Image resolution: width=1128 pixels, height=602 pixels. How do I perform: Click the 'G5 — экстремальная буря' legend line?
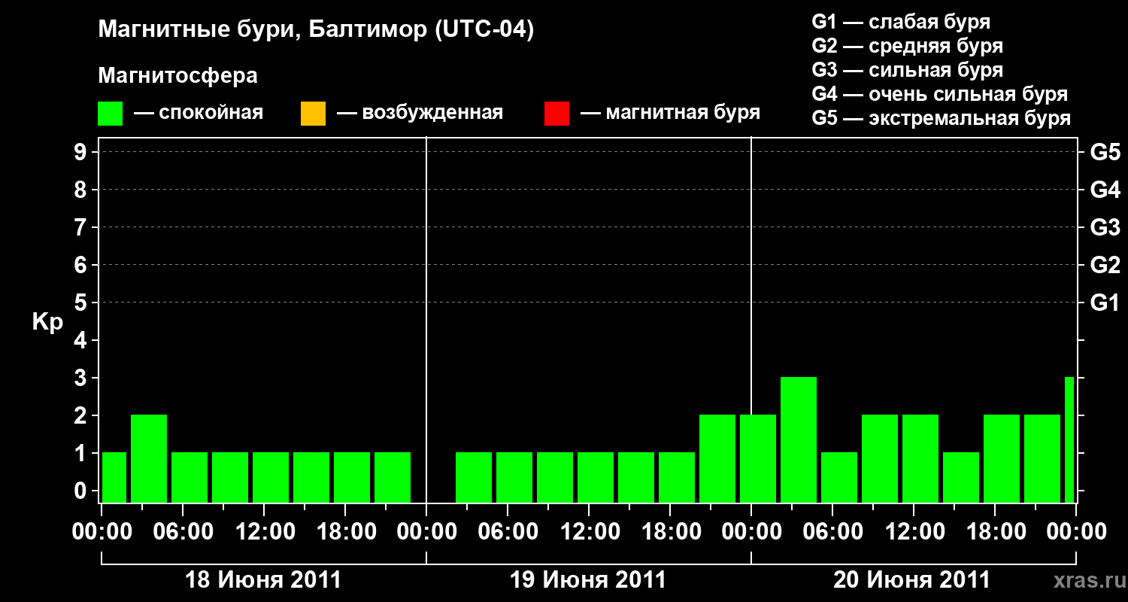click(942, 119)
